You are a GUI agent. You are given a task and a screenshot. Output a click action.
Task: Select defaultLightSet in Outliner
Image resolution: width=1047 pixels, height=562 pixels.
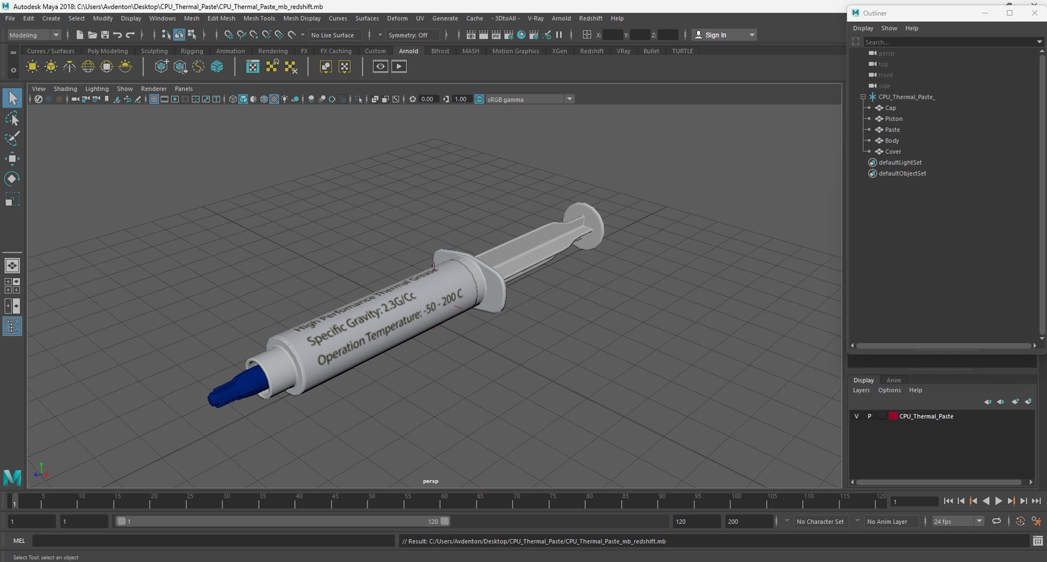coord(900,163)
